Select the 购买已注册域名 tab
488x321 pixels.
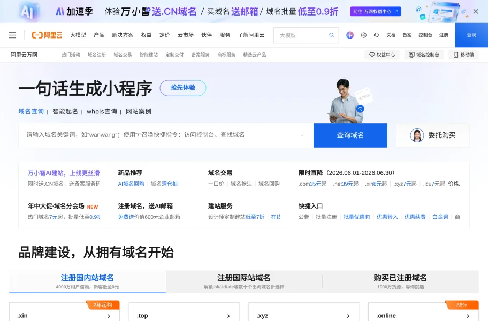(x=400, y=281)
